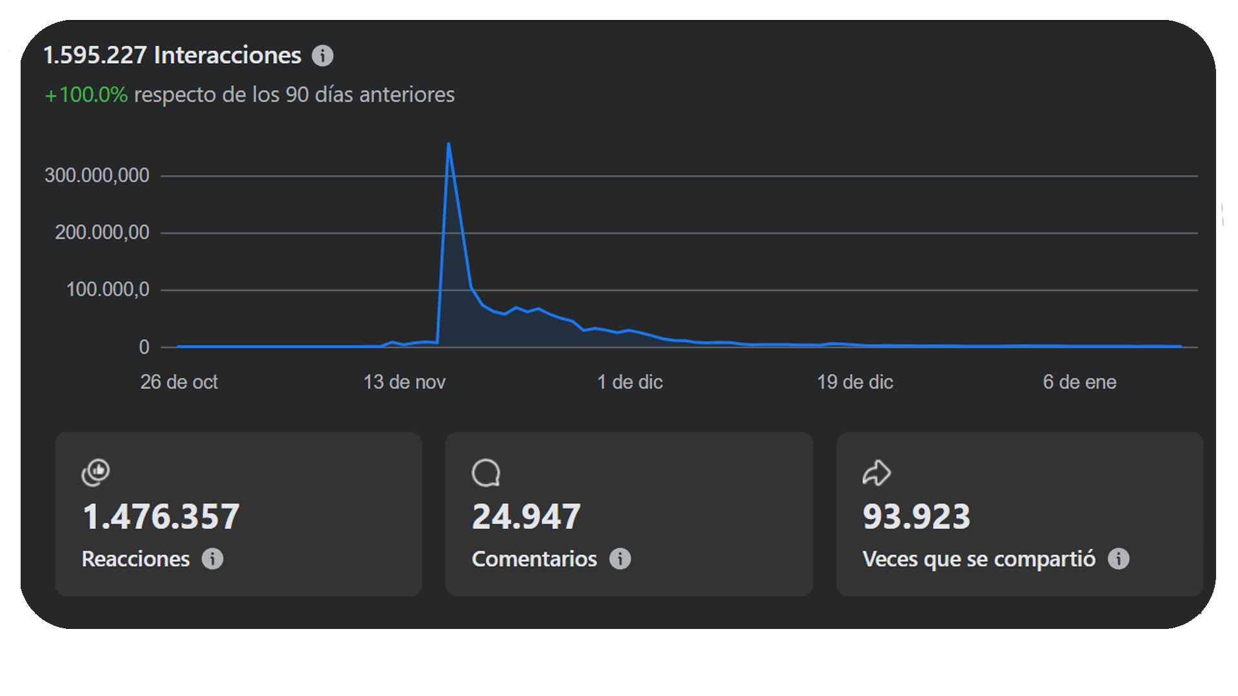The width and height of the screenshot is (1238, 696).
Task: Click the 93.923 shares count
Action: [916, 517]
